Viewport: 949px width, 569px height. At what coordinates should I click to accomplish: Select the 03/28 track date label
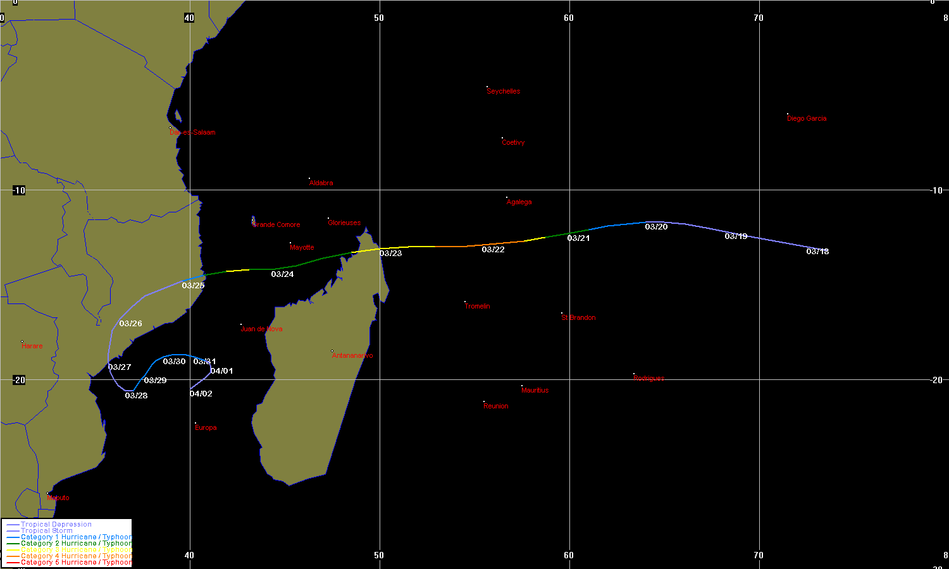pyautogui.click(x=136, y=396)
